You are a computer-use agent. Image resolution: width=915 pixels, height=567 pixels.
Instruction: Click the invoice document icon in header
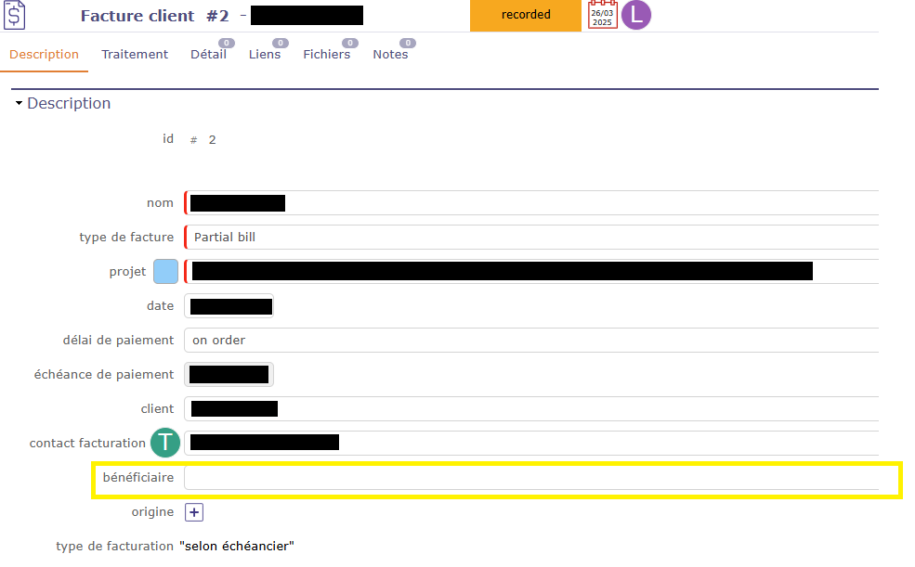(16, 15)
